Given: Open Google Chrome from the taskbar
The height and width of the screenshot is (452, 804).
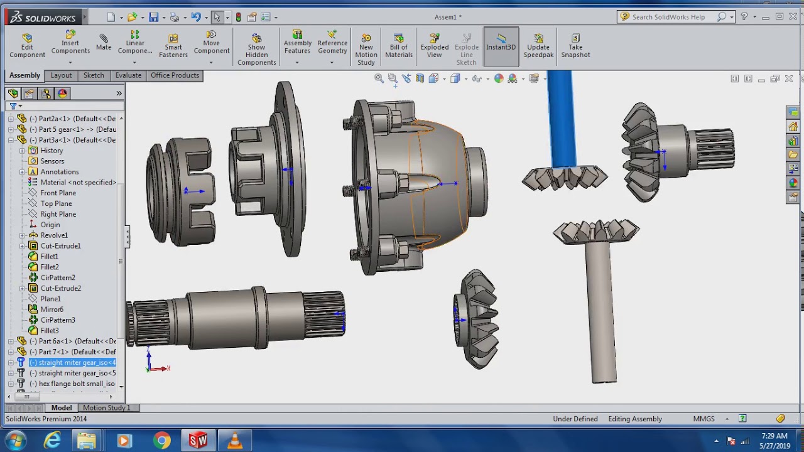Looking at the screenshot, I should coord(161,441).
